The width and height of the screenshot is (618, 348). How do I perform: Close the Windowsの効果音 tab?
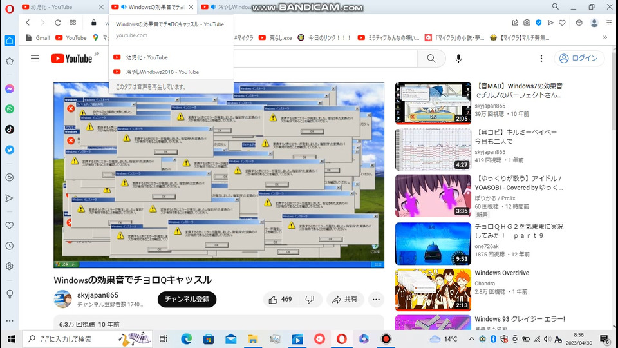click(191, 7)
